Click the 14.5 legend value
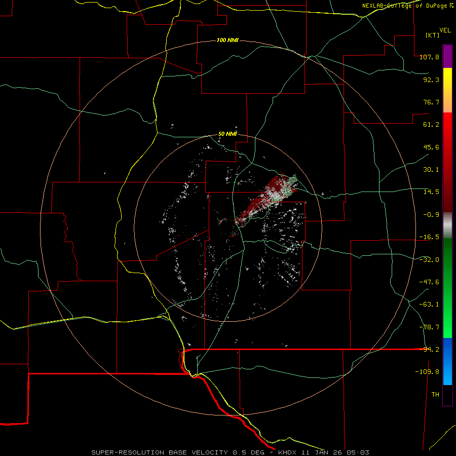456x456 pixels. pos(431,192)
